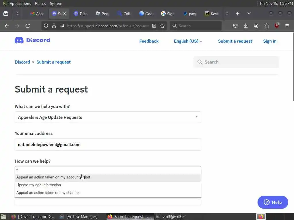This screenshot has height=220, width=294.
Task: Select Appeal an action taken on my channel
Action: [x=108, y=193]
